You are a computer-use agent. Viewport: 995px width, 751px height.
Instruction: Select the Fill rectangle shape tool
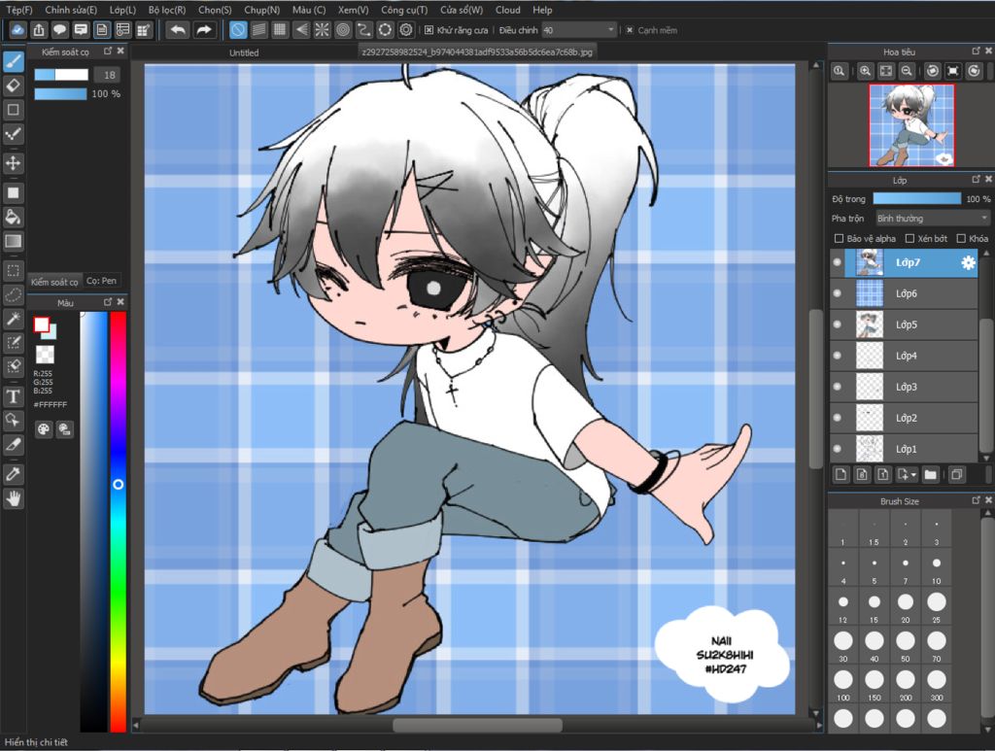14,192
